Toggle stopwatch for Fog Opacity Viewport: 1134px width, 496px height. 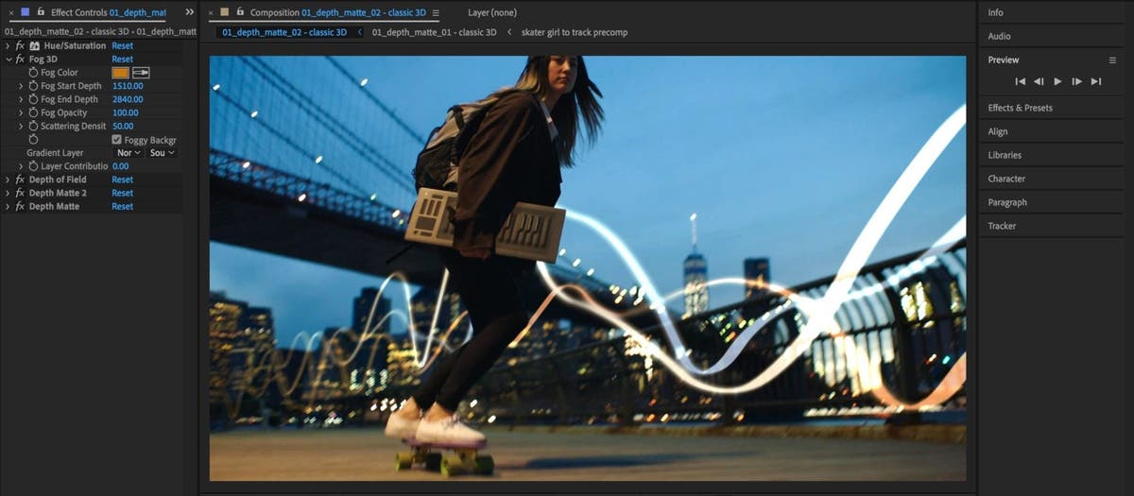coord(34,112)
